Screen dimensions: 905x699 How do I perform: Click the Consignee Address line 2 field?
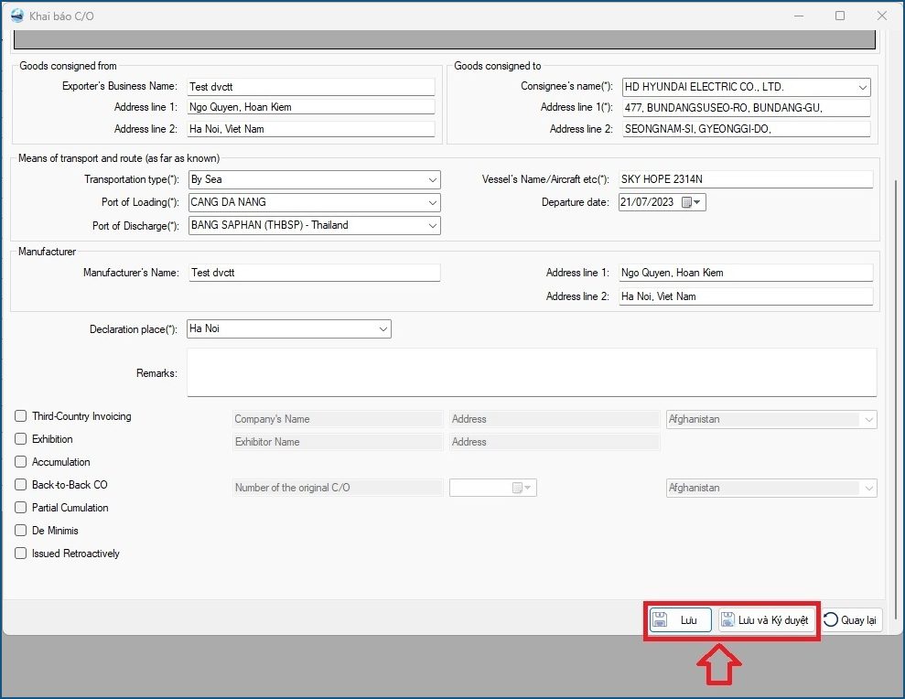[746, 129]
